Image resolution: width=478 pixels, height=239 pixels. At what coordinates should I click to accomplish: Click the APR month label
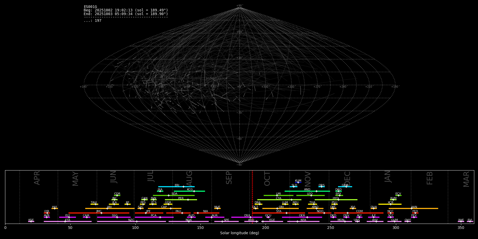point(37,178)
